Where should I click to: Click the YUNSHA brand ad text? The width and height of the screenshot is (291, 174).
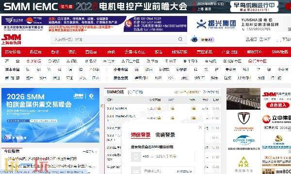click(260, 24)
